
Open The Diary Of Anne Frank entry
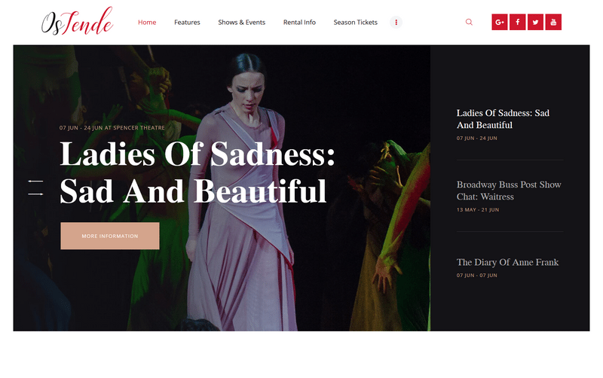point(507,262)
